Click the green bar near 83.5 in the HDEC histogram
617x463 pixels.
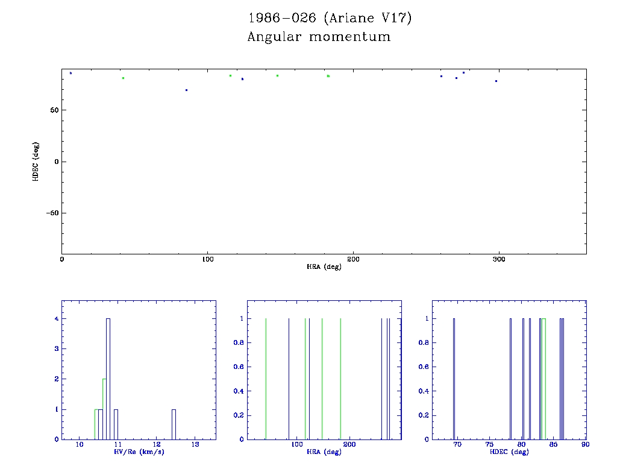pos(544,379)
